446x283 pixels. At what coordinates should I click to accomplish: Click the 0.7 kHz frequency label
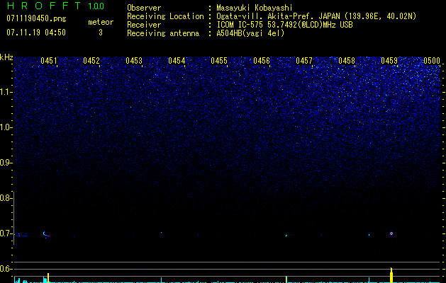pos(5,233)
